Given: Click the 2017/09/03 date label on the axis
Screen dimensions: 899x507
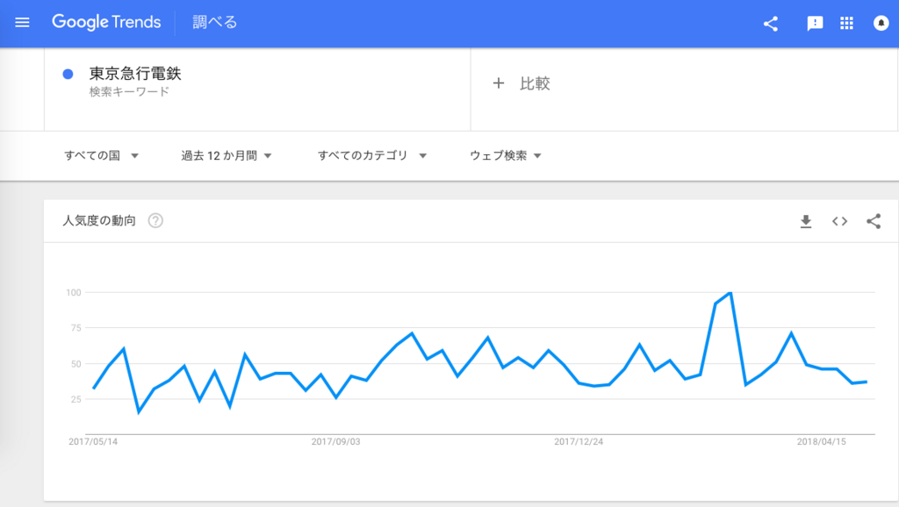Looking at the screenshot, I should pyautogui.click(x=336, y=442).
